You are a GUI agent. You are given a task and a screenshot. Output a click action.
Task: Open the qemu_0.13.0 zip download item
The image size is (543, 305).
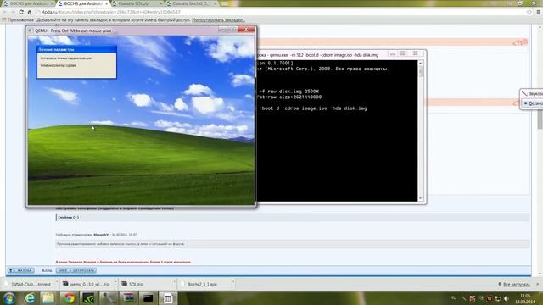click(x=87, y=284)
